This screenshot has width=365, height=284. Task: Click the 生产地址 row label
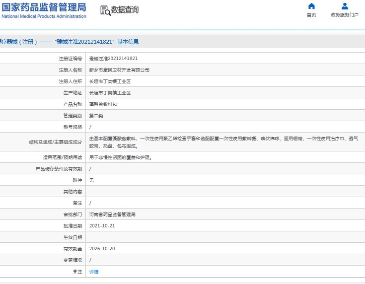pyautogui.click(x=73, y=93)
